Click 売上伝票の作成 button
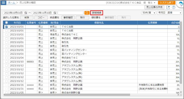 click(154, 7)
